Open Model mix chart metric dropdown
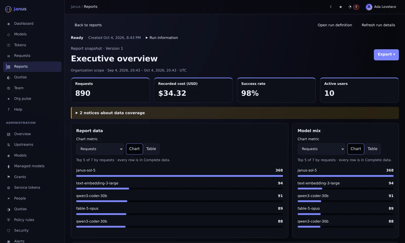This screenshot has height=243, width=405. [321, 149]
